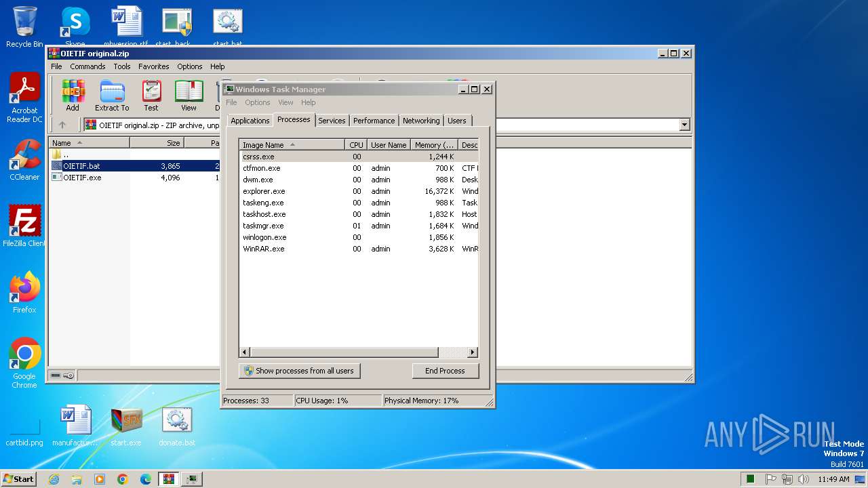868x488 pixels.
Task: Open the Task Manager Options menu
Action: pos(258,102)
